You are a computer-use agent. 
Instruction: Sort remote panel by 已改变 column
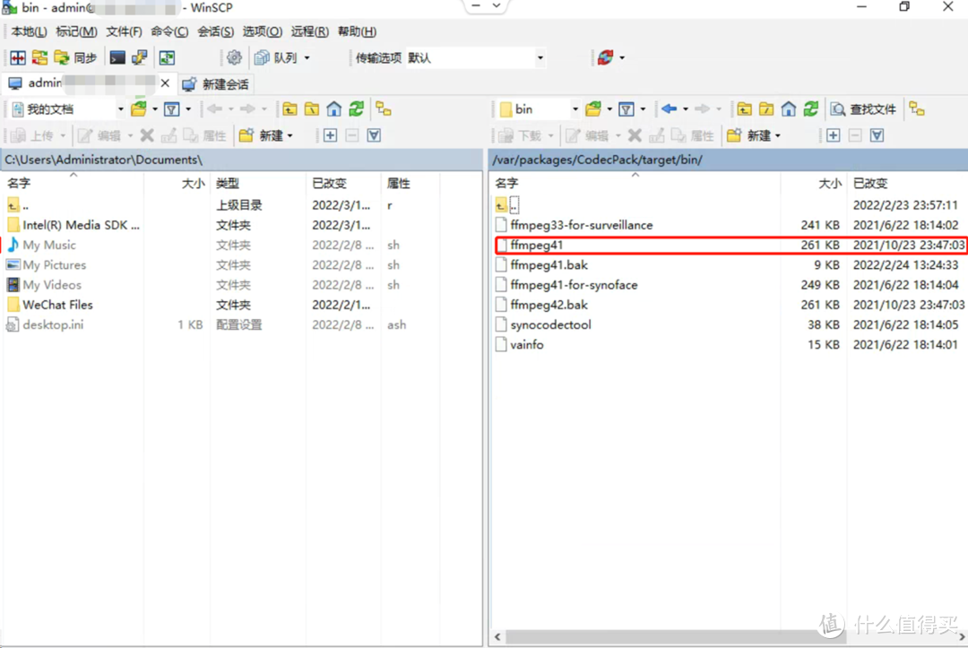pyautogui.click(x=905, y=183)
